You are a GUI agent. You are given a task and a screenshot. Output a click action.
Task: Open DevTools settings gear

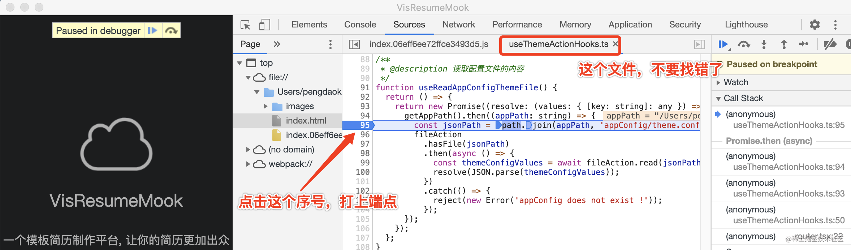coord(815,25)
